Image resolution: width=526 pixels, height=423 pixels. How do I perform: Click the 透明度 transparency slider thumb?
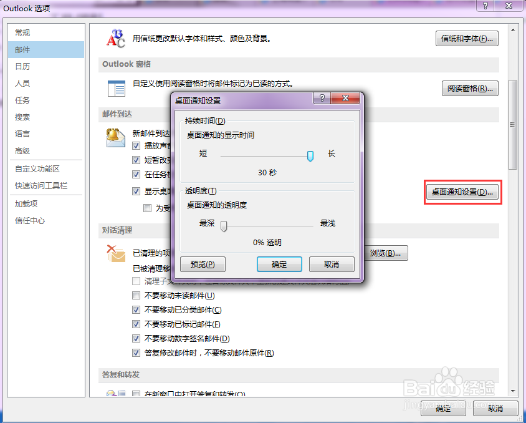pyautogui.click(x=224, y=226)
